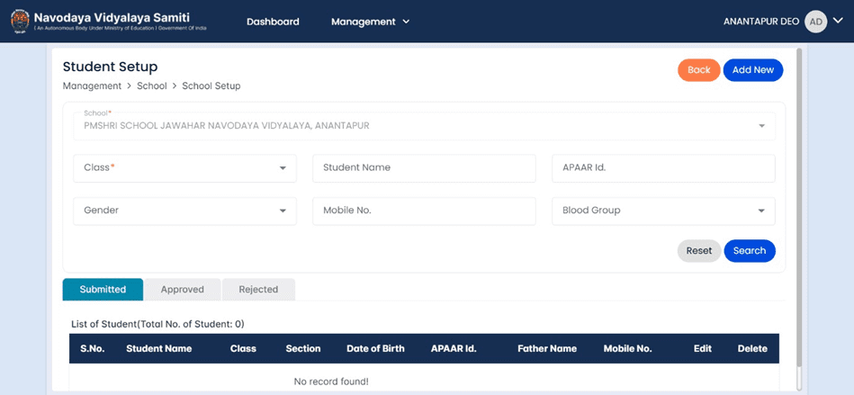Click the vertical page scrollbar

[x=799, y=207]
